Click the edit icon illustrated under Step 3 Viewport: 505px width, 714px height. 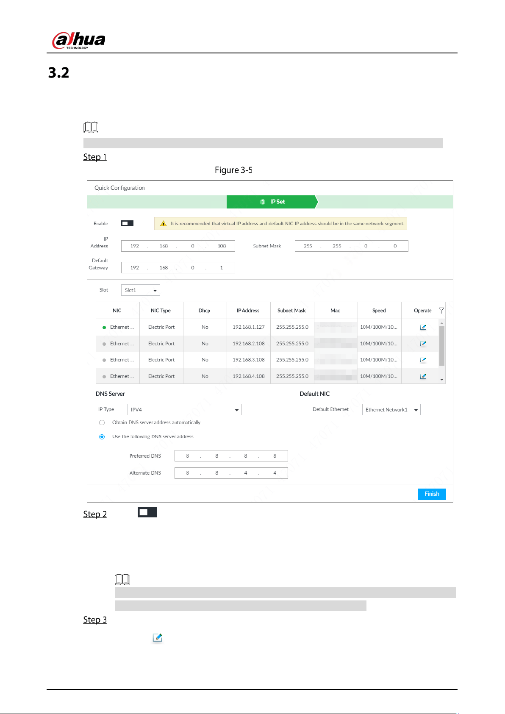click(158, 638)
